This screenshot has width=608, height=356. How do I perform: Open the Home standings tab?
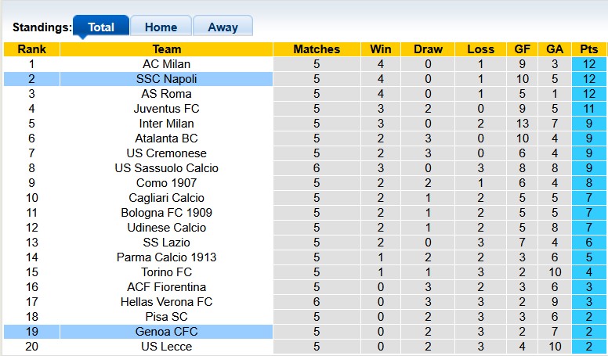(161, 27)
